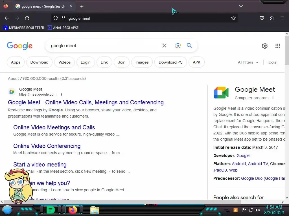Clear the search box with the X icon
This screenshot has height=216, width=289.
tap(164, 46)
